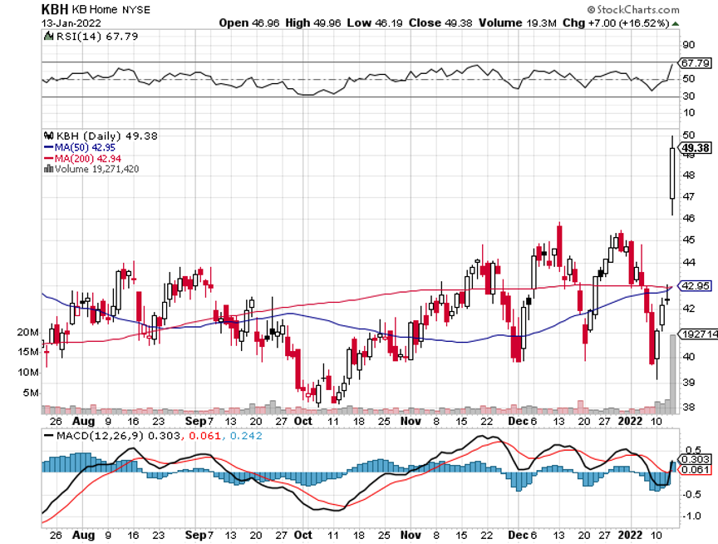Click the RSI(14) 67.79 legend label
The height and width of the screenshot is (544, 718).
point(97,37)
